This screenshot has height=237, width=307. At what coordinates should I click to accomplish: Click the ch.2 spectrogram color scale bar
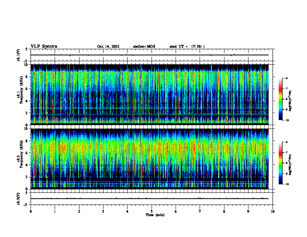[280, 163]
